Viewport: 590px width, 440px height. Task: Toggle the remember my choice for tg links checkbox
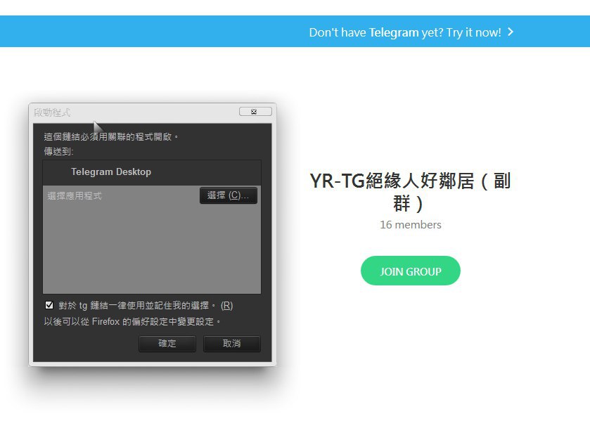pyautogui.click(x=49, y=305)
